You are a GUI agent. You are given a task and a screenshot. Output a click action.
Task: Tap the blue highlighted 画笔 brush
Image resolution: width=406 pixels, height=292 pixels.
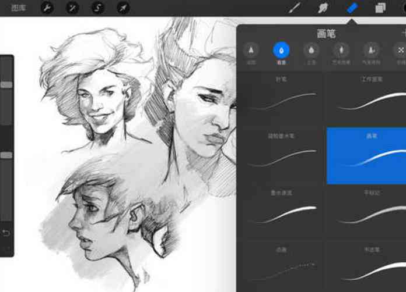coord(366,156)
